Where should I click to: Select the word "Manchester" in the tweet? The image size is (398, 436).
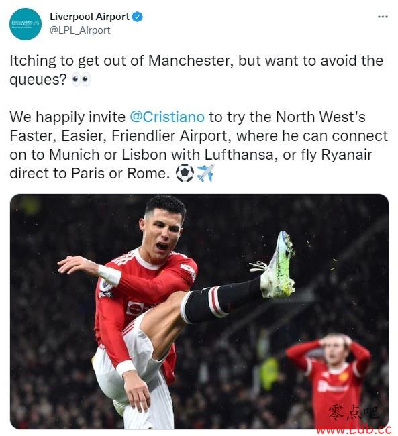tap(191, 61)
